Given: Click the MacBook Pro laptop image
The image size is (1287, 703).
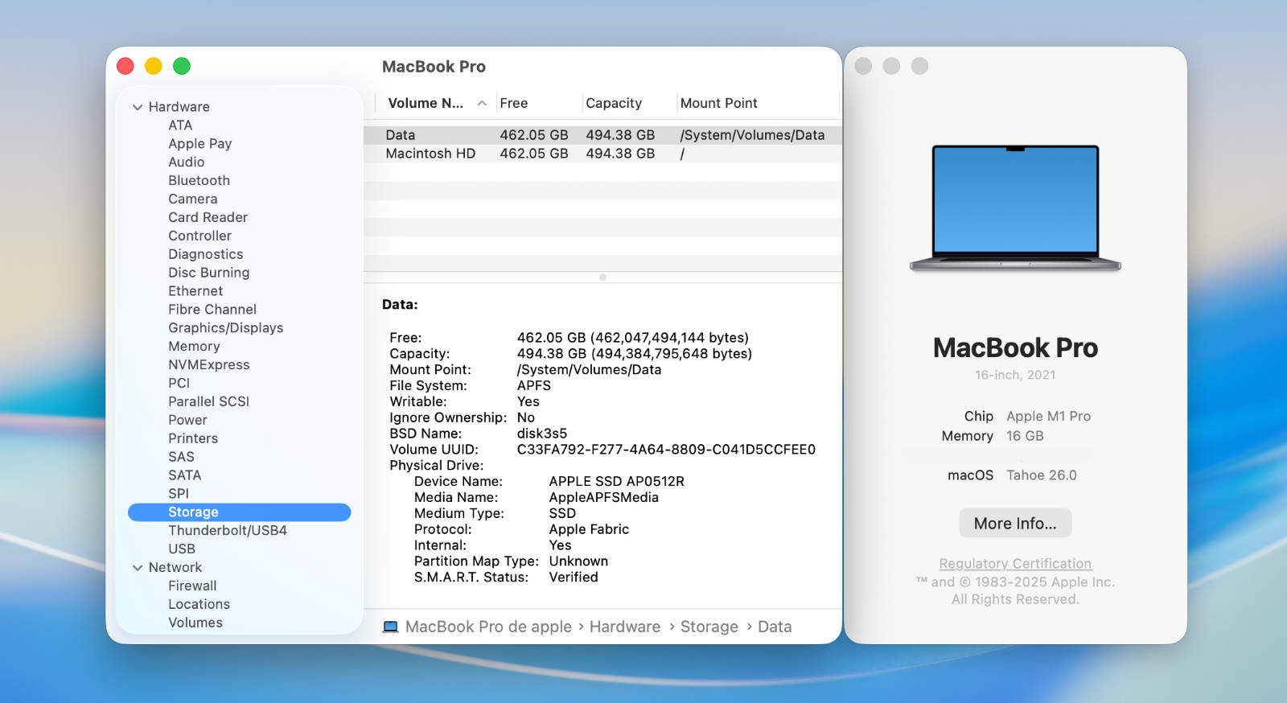Looking at the screenshot, I should (x=1015, y=208).
